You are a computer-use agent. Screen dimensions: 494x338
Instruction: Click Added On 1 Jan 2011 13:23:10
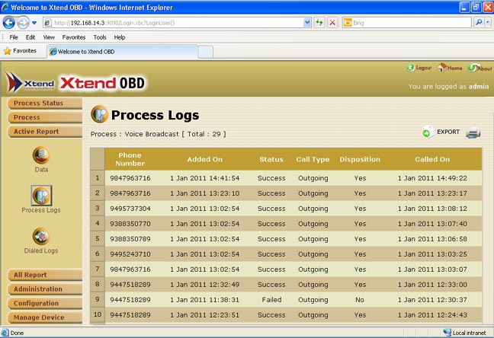(205, 193)
